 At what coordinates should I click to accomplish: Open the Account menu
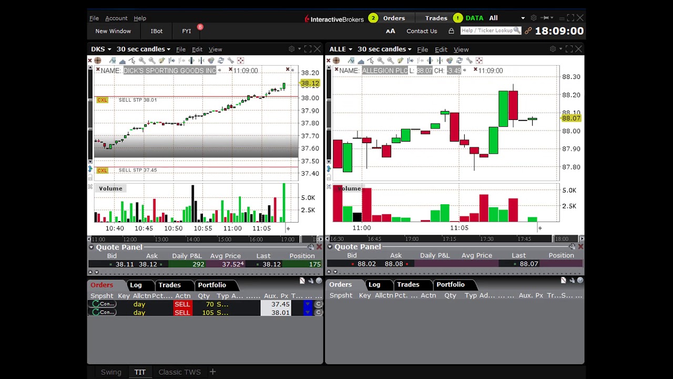pyautogui.click(x=116, y=18)
